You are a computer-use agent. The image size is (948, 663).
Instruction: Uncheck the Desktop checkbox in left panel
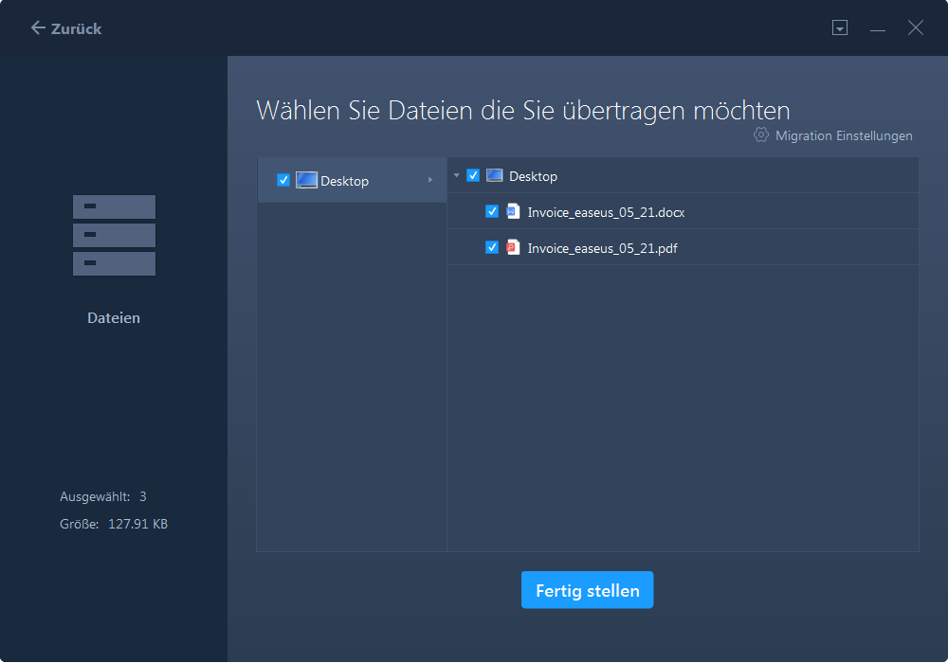[283, 180]
